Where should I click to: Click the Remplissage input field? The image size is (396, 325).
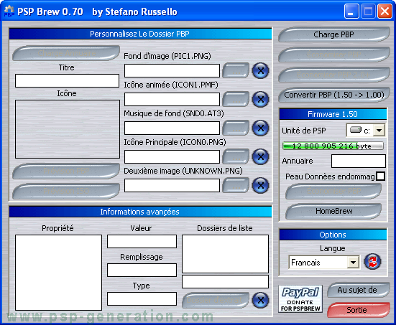point(142,270)
